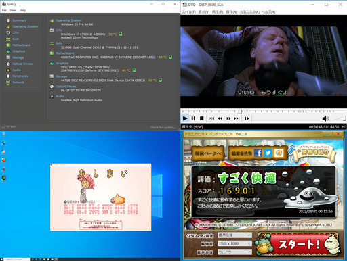The width and height of the screenshot is (347, 261).
Task: Click CPU temperature indicator 30 °C
Action: click(113, 34)
